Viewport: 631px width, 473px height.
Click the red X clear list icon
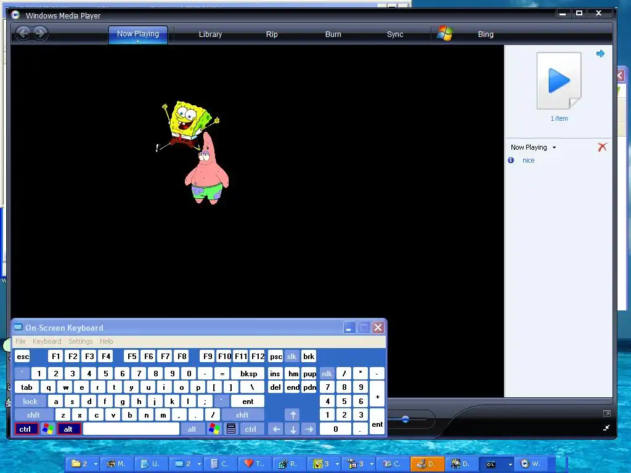point(603,147)
